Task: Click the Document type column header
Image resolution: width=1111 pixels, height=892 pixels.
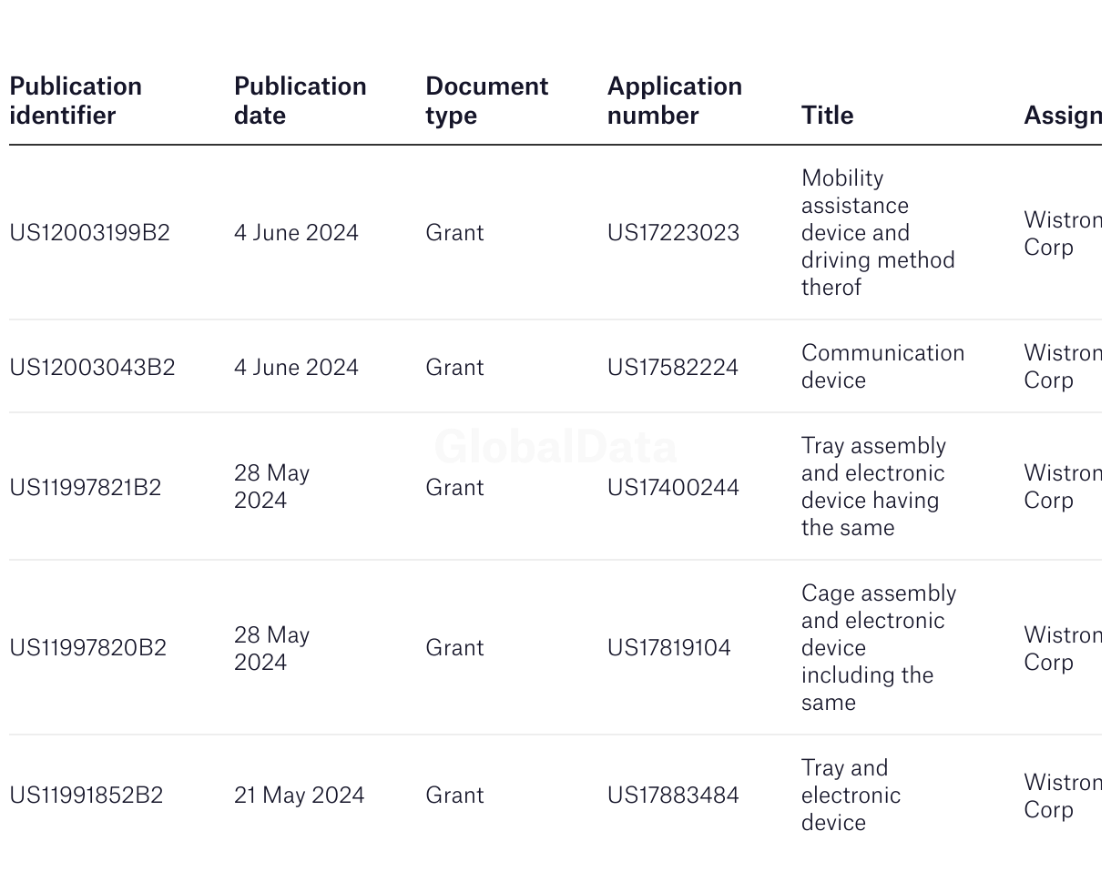Action: coord(487,101)
